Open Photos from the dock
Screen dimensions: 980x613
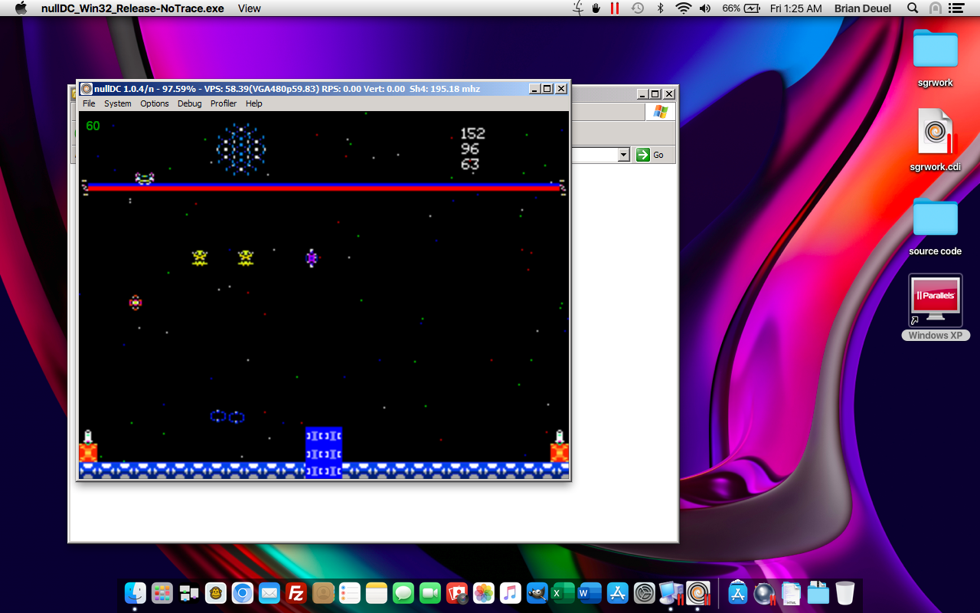484,593
